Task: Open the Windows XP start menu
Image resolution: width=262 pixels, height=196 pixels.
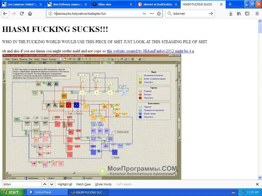Action: point(12,192)
